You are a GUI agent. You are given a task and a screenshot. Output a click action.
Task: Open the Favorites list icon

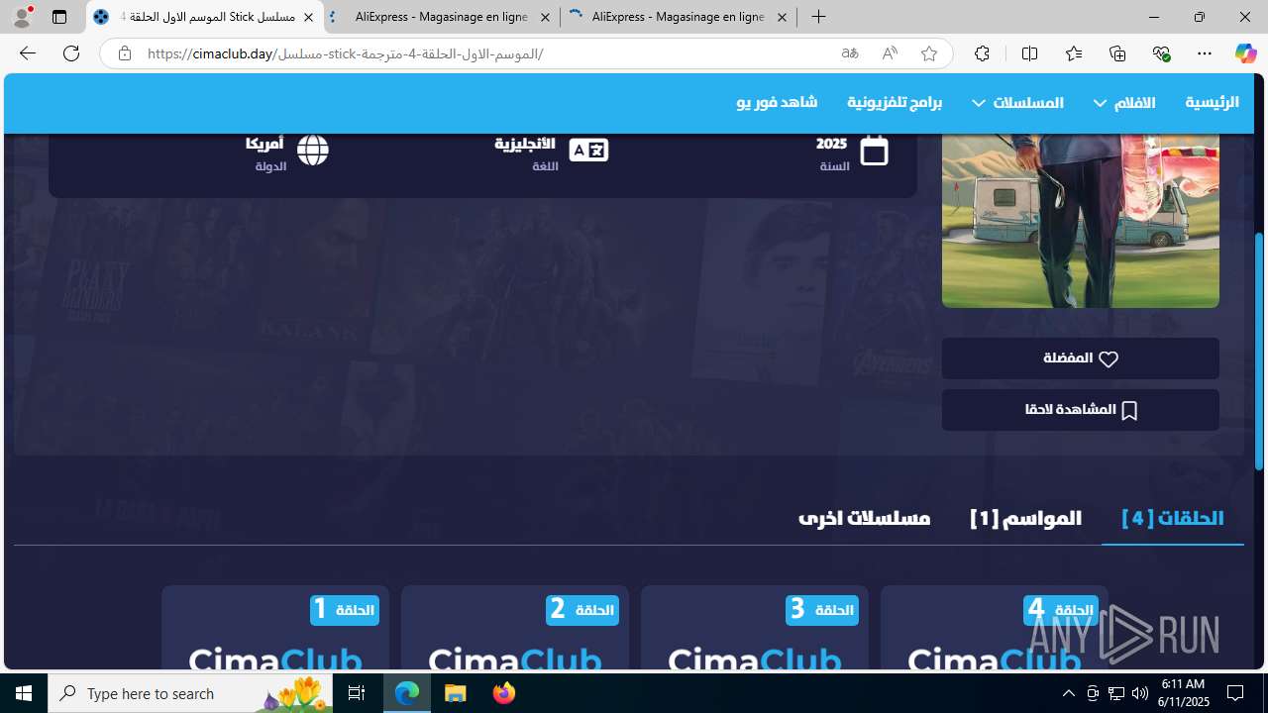coord(1074,53)
